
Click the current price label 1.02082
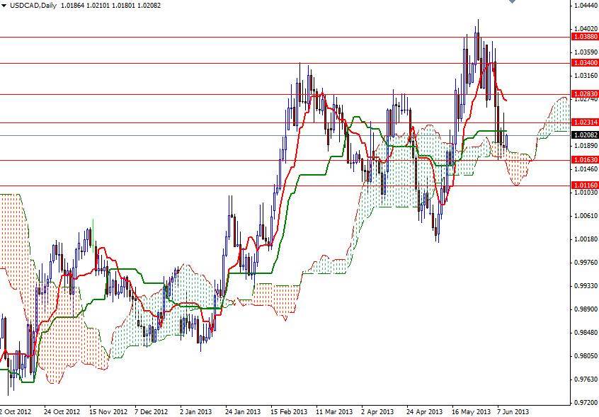pos(584,133)
